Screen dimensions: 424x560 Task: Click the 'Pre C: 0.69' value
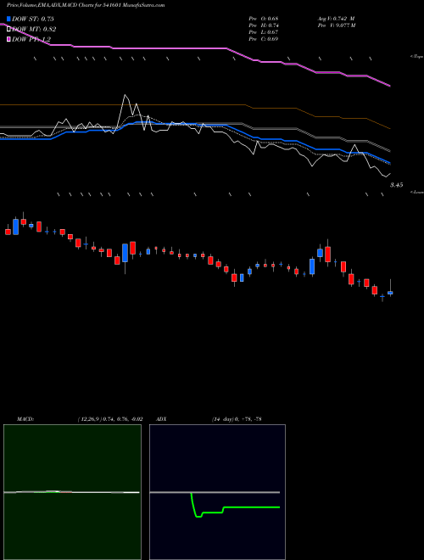264,39
